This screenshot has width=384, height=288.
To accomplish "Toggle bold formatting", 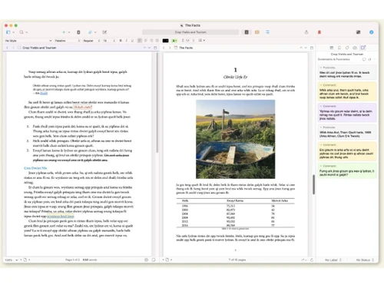I will click(121, 41).
